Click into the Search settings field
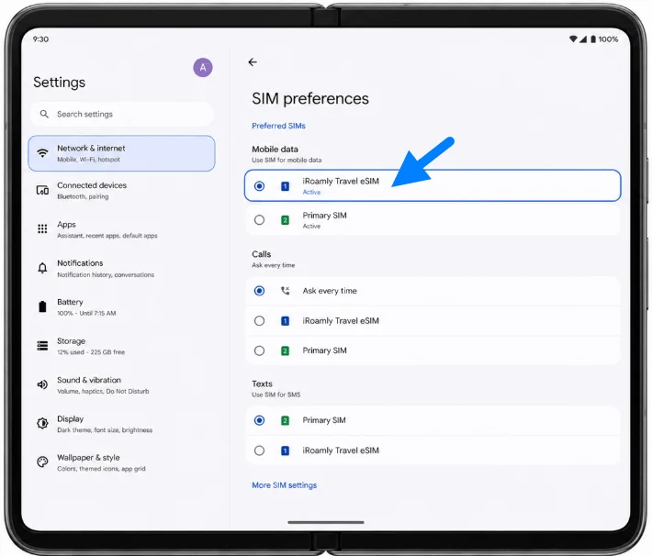 pyautogui.click(x=122, y=114)
